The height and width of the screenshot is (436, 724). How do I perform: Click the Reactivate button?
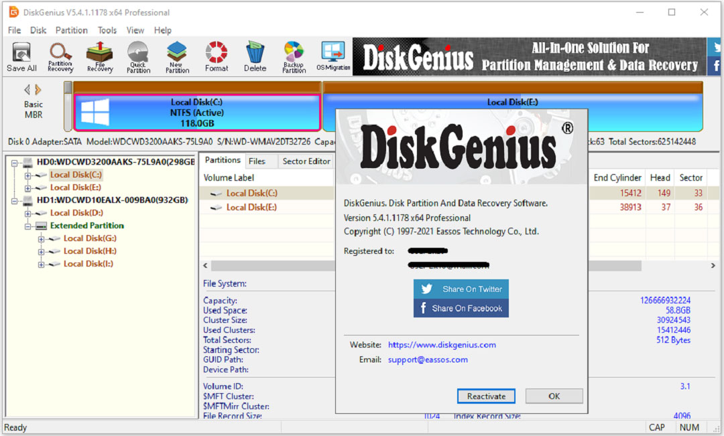point(486,396)
